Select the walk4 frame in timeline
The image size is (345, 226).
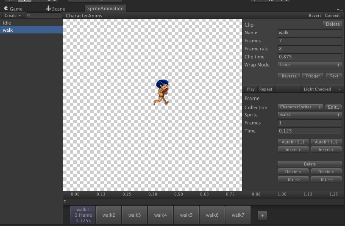[x=160, y=215]
